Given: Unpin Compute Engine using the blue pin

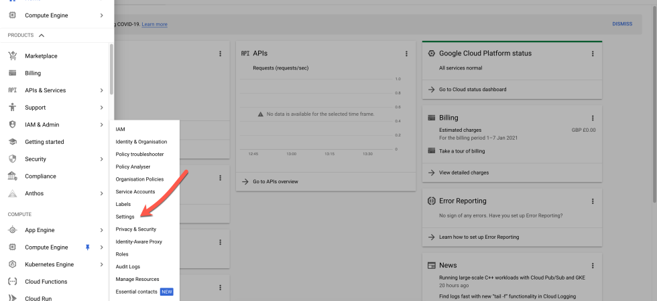Looking at the screenshot, I should click(88, 247).
